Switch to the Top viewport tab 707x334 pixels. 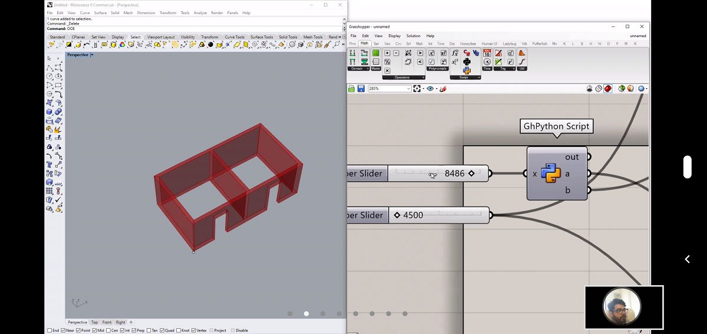pyautogui.click(x=94, y=322)
